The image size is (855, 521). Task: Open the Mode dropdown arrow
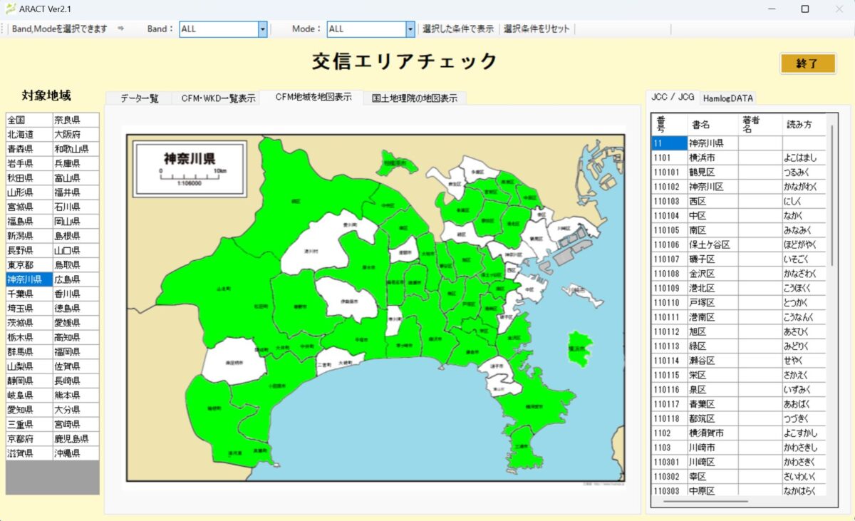pyautogui.click(x=410, y=29)
